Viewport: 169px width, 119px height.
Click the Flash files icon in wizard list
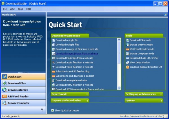coord(54,58)
